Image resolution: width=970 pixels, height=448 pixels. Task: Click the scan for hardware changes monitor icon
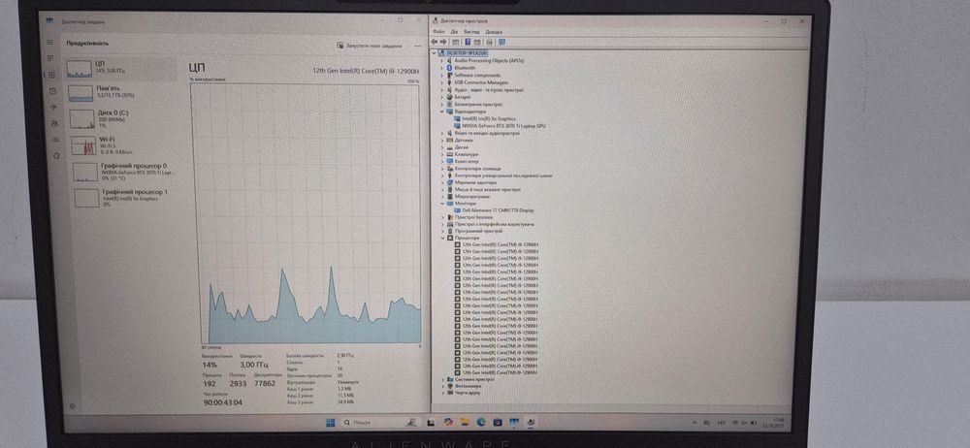(501, 42)
